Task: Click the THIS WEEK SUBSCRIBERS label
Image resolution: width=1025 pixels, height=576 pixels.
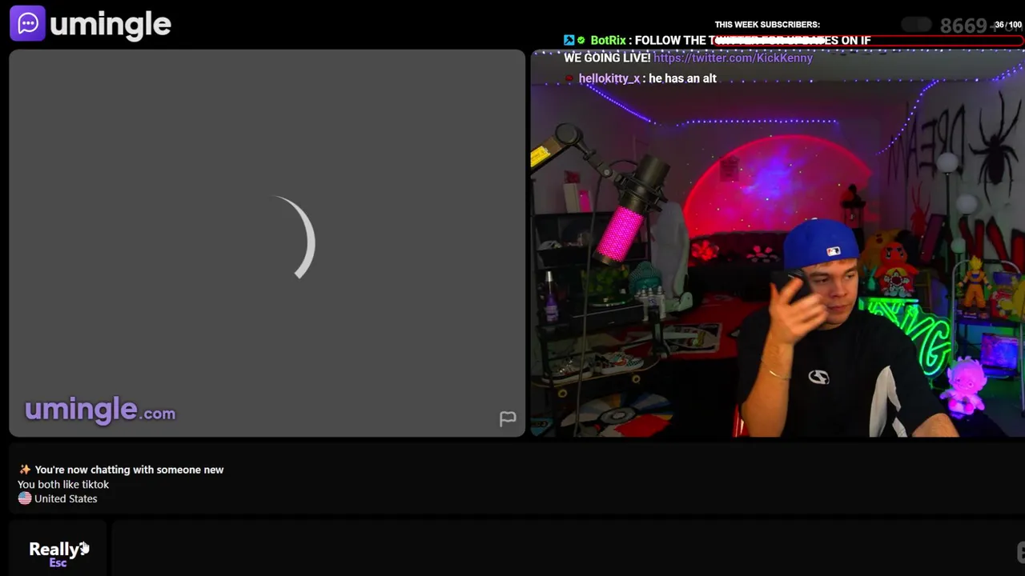Action: [767, 24]
